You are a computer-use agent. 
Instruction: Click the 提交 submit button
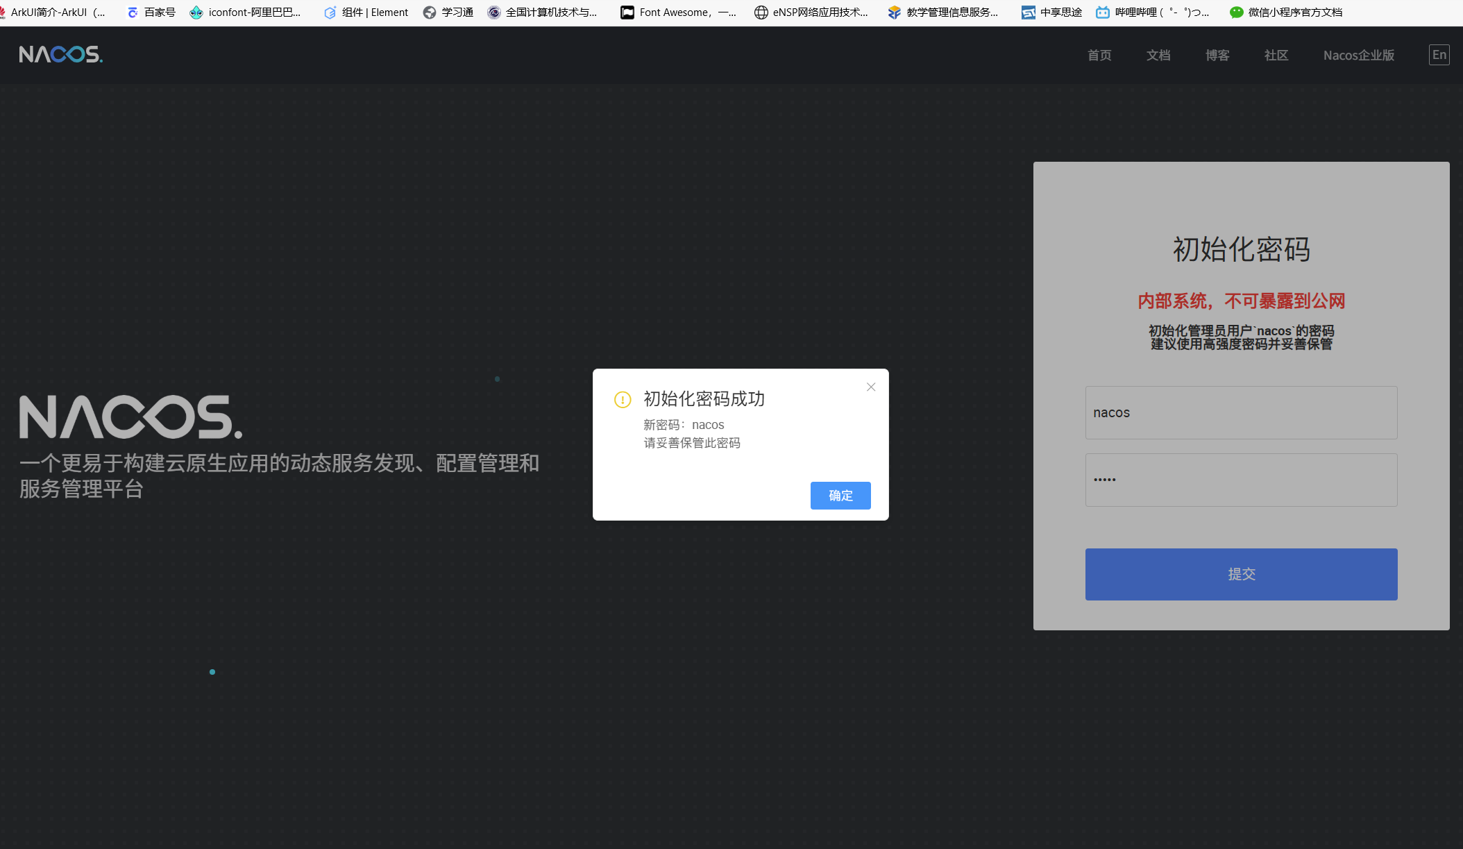click(x=1241, y=574)
